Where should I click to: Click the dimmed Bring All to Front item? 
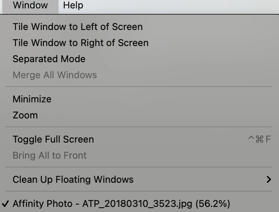point(49,155)
